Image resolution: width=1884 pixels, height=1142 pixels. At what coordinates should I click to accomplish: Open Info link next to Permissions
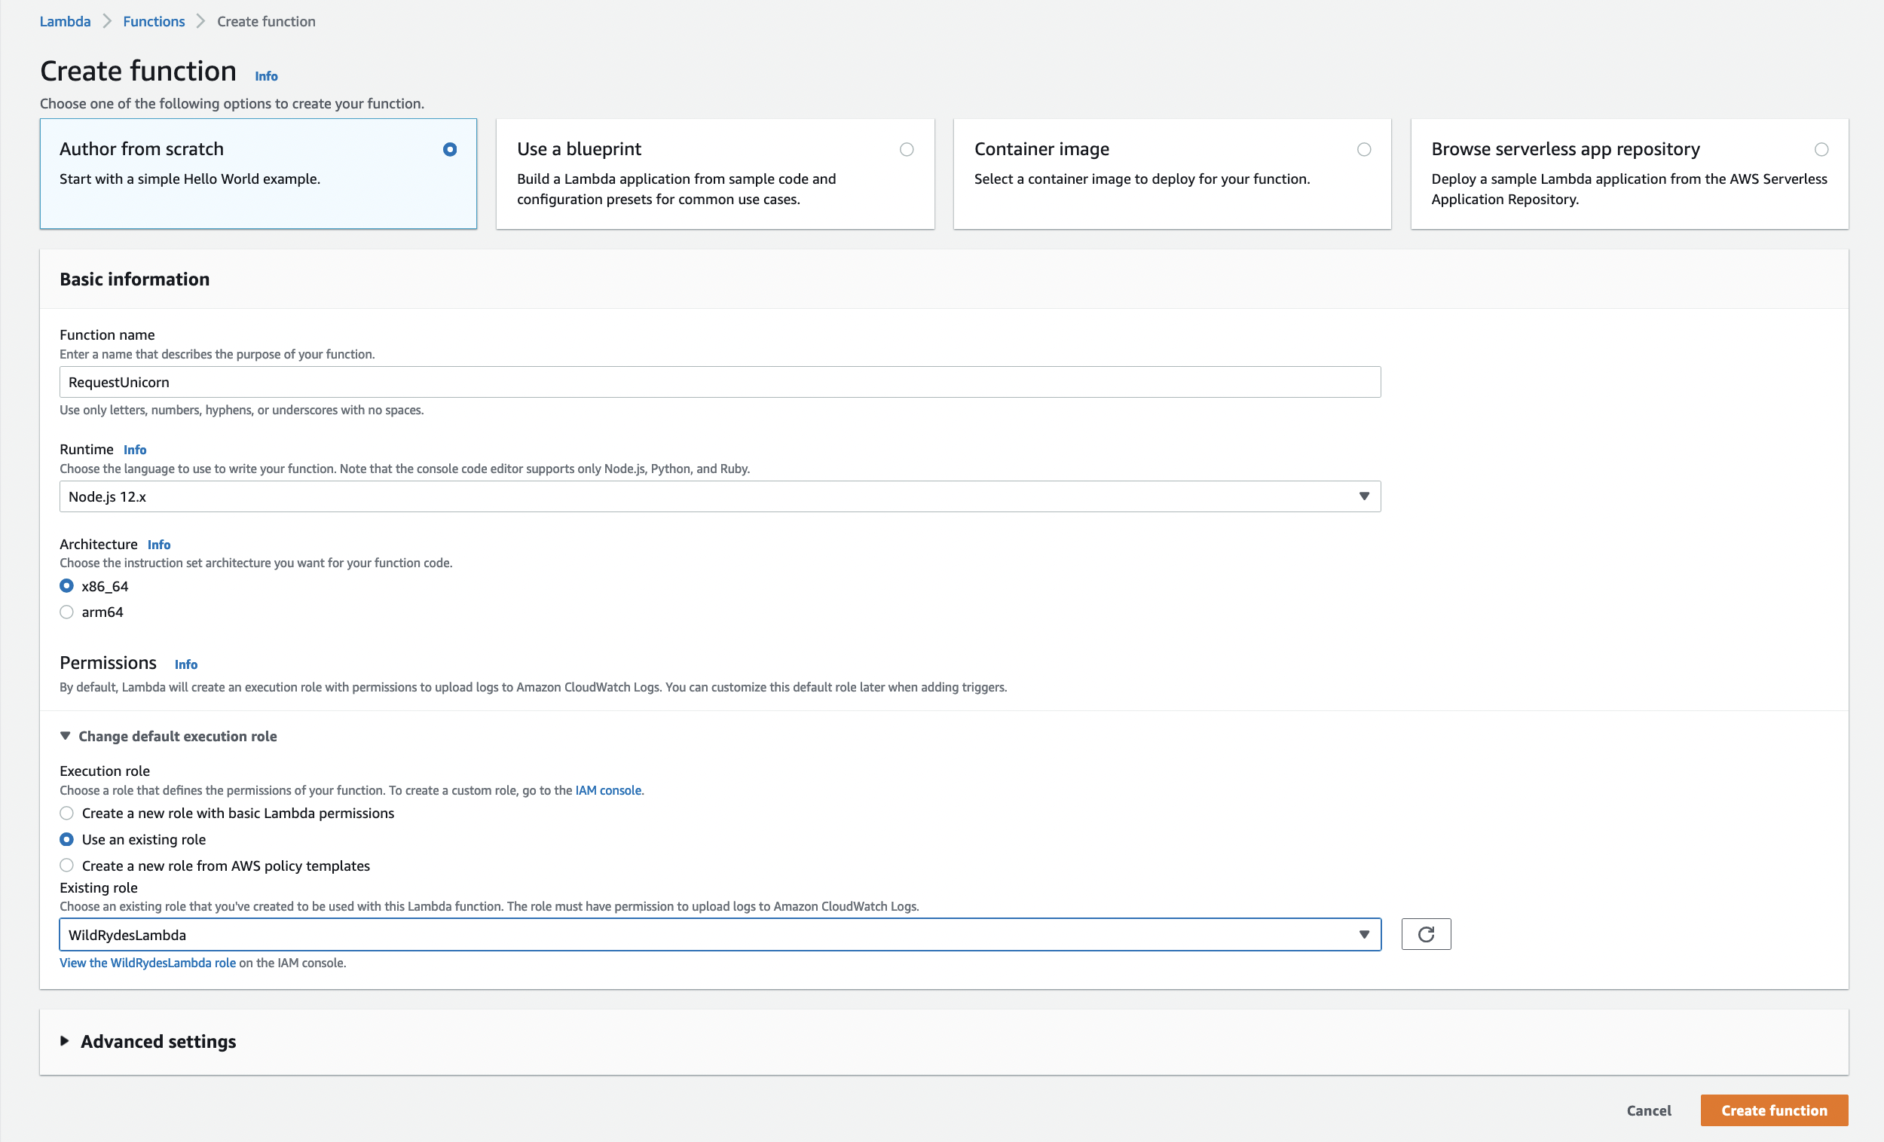pos(186,664)
